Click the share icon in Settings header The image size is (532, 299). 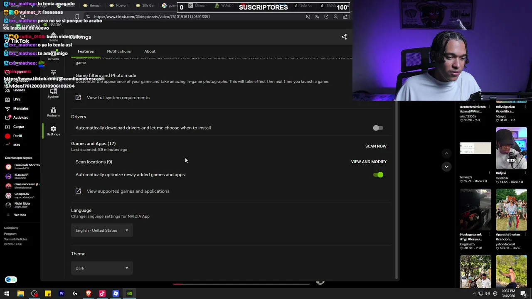click(344, 37)
